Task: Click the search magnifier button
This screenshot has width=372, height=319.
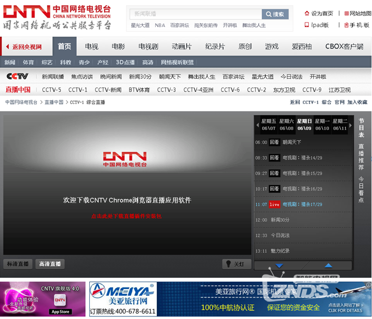Action: (x=275, y=14)
